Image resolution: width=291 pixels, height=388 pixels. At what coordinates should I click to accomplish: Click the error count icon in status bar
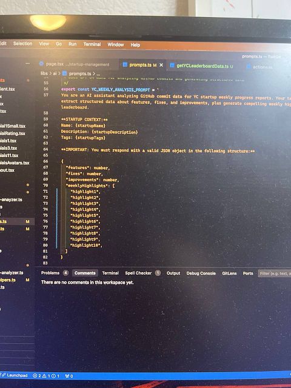point(35,376)
